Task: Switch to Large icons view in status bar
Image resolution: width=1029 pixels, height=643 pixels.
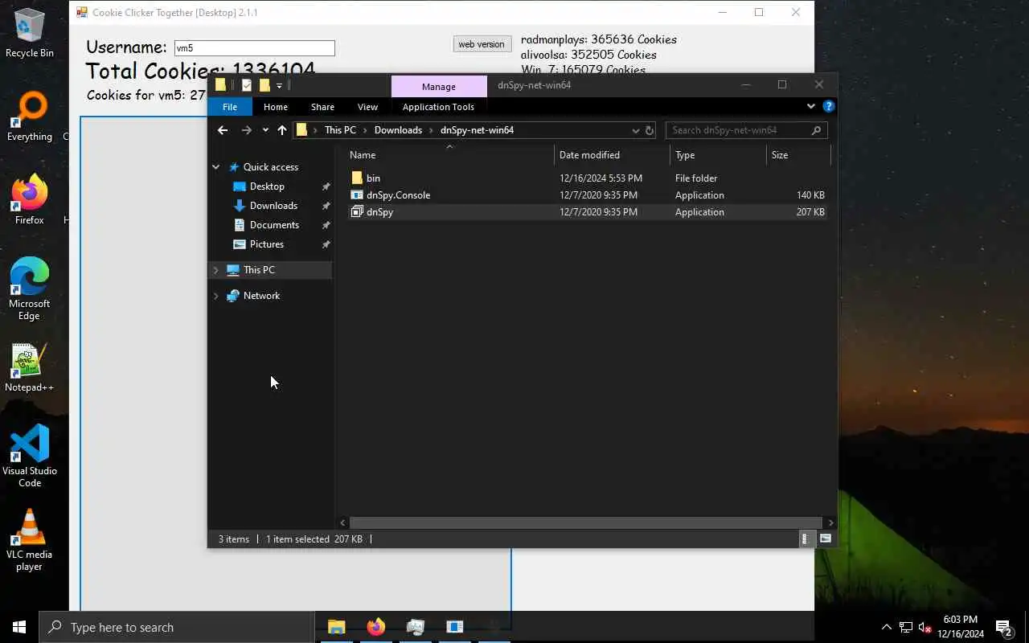Action: pos(825,539)
